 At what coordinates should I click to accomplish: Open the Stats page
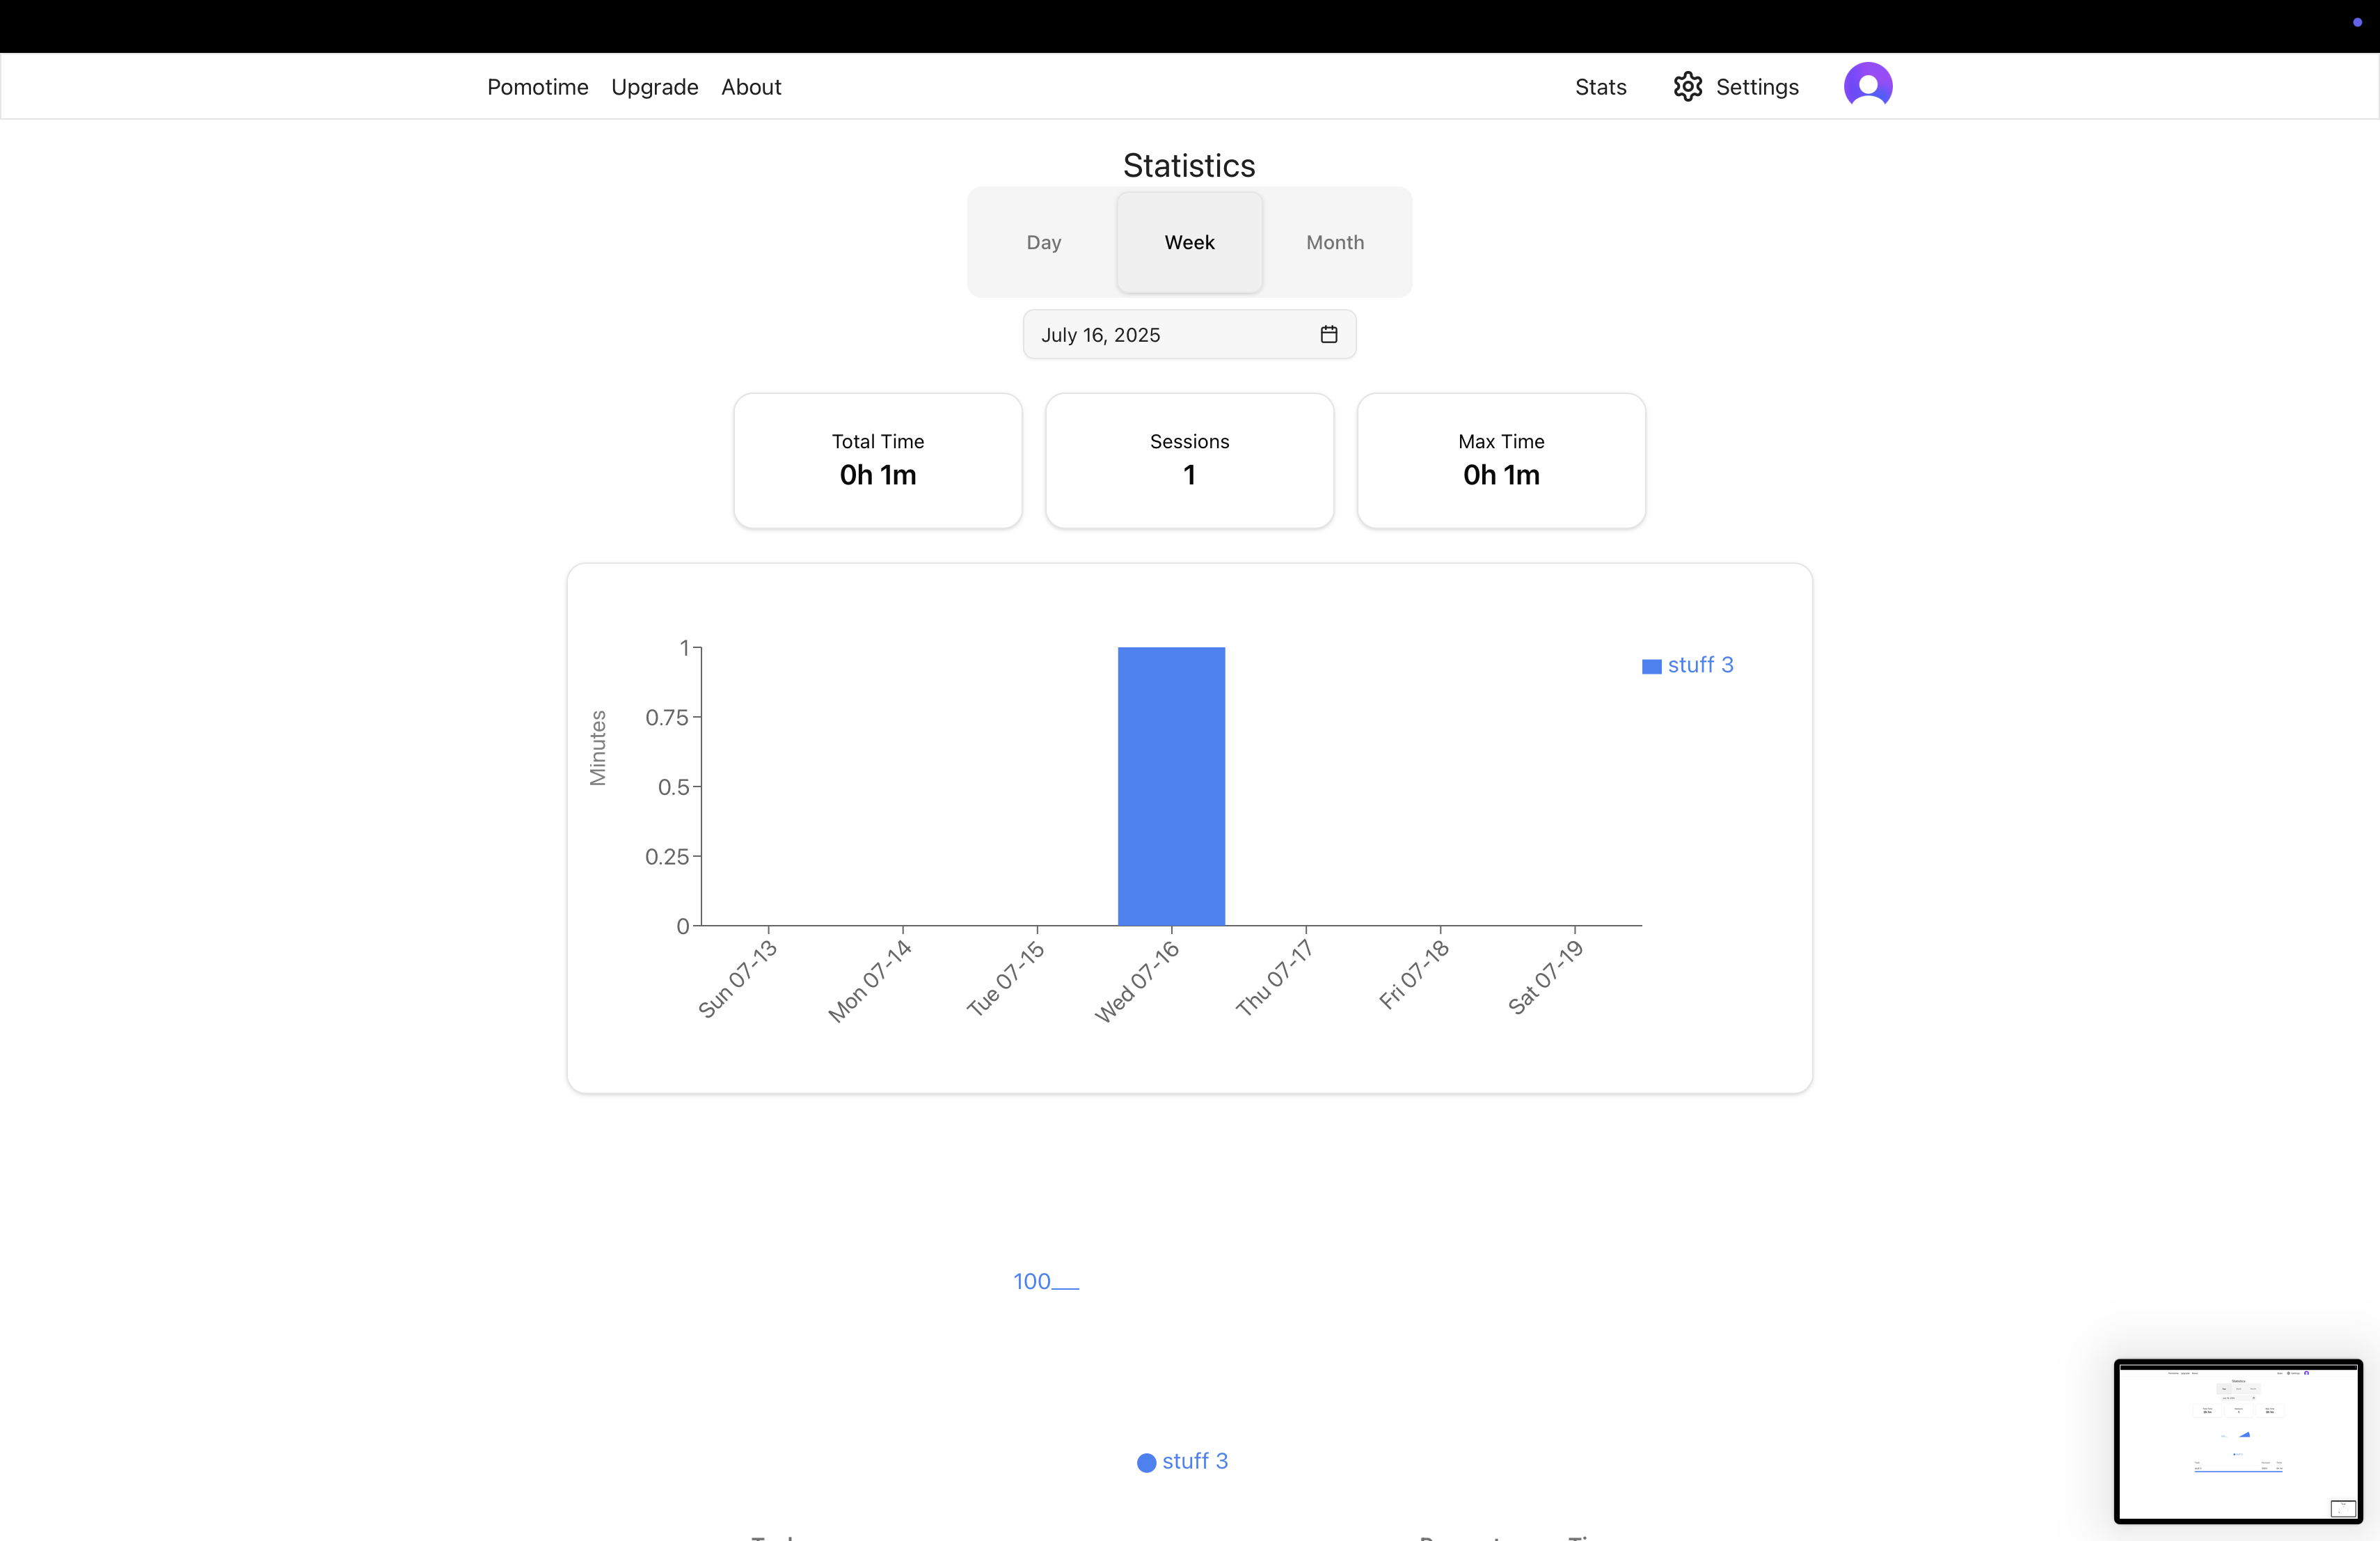coord(1601,87)
